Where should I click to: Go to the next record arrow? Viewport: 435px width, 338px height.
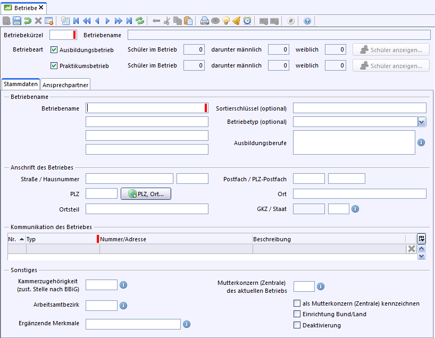coord(108,21)
